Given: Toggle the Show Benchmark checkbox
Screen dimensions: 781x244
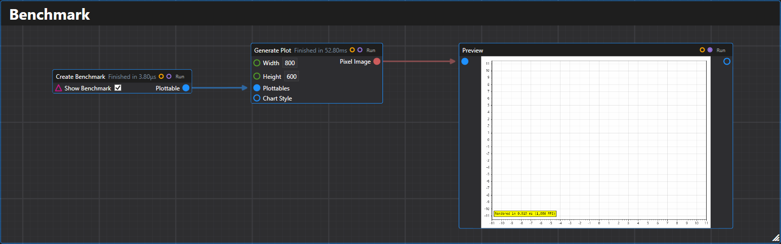Looking at the screenshot, I should coord(118,88).
